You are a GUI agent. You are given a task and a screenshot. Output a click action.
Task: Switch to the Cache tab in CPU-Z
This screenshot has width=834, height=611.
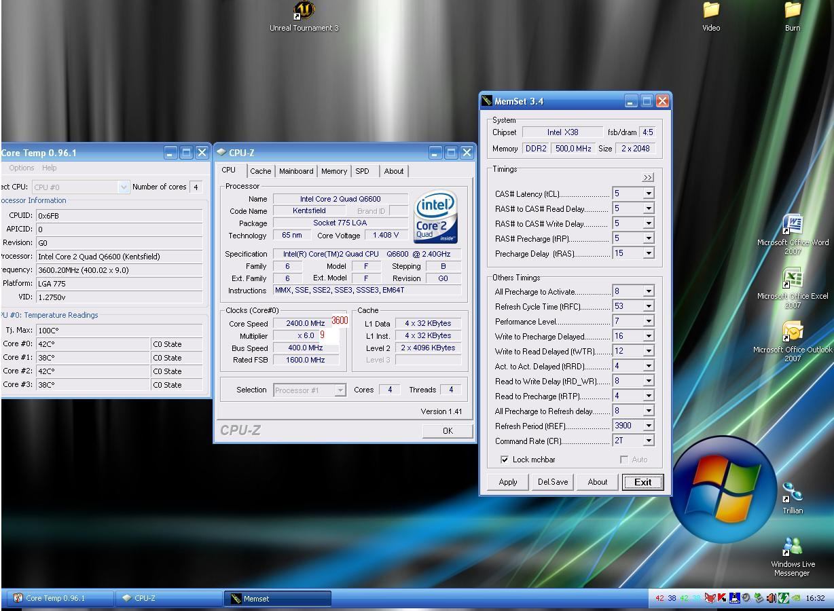pos(260,171)
